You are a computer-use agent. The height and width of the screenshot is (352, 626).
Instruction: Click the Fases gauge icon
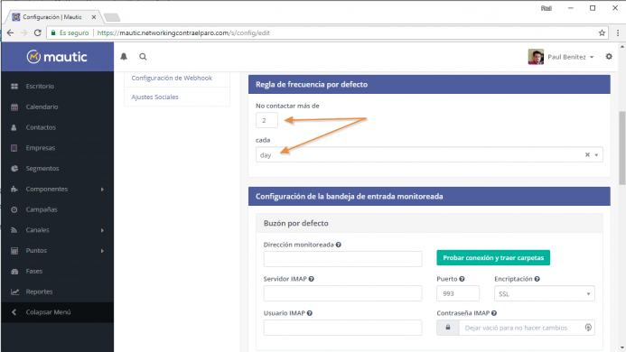point(14,272)
